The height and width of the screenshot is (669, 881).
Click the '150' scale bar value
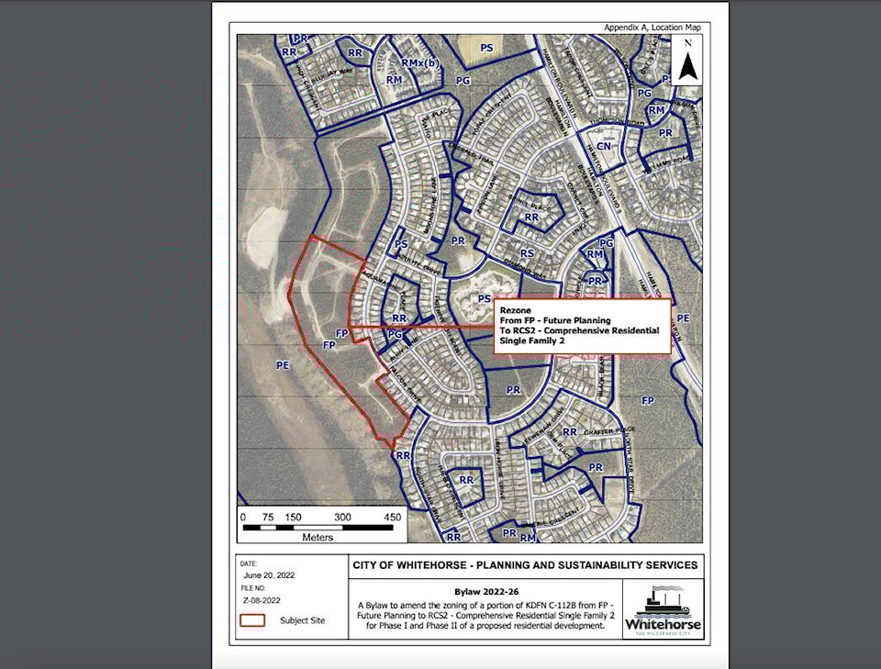coord(293,518)
